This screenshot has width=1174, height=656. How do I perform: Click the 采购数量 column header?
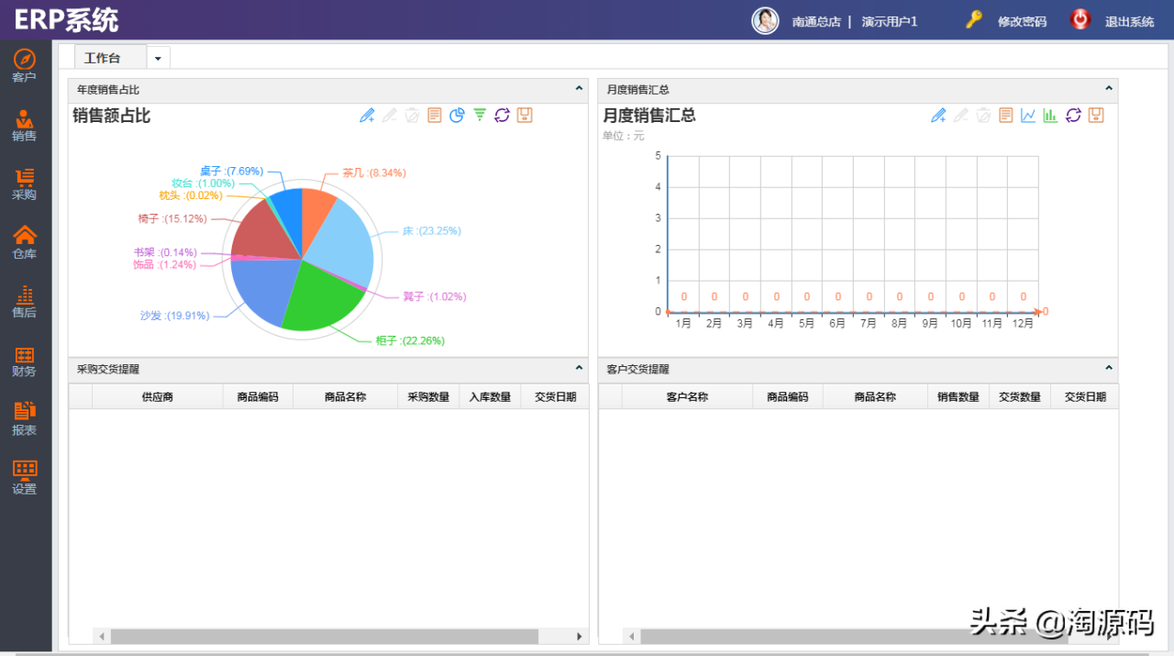tap(428, 396)
